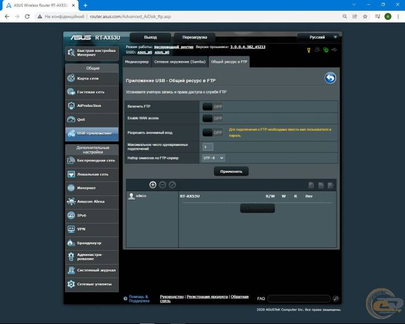Open the FTP character set UTF-8 dropdown
This screenshot has width=405, height=324.
[213, 158]
